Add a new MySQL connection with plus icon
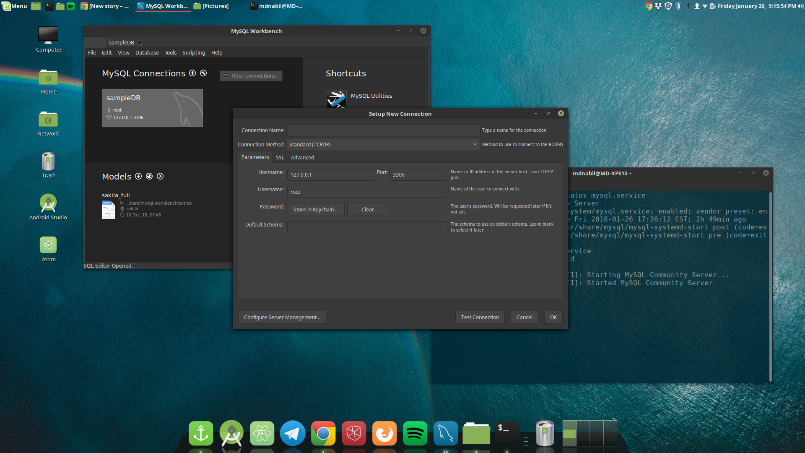Image resolution: width=805 pixels, height=453 pixels. tap(192, 73)
